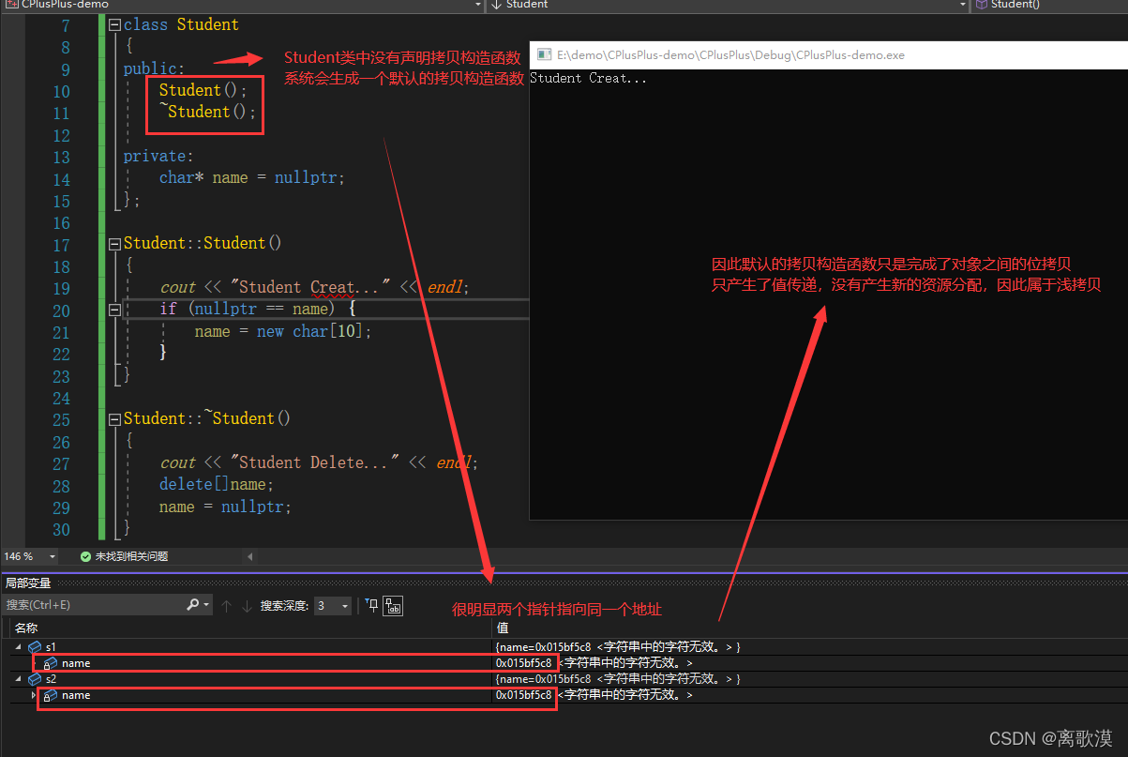Click the method icon beside the Student() dropdown
The height and width of the screenshot is (757, 1128).
tap(982, 5)
